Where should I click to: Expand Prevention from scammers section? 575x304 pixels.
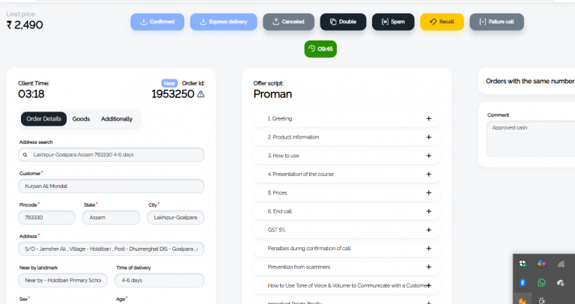347,267
